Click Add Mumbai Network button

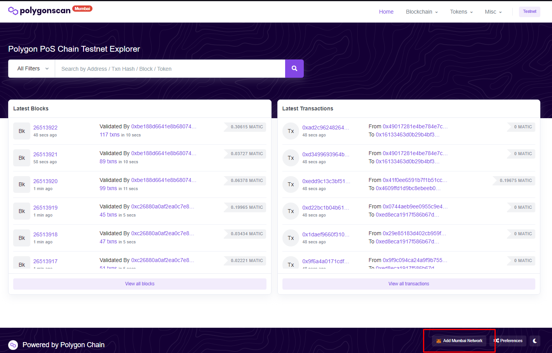click(459, 341)
